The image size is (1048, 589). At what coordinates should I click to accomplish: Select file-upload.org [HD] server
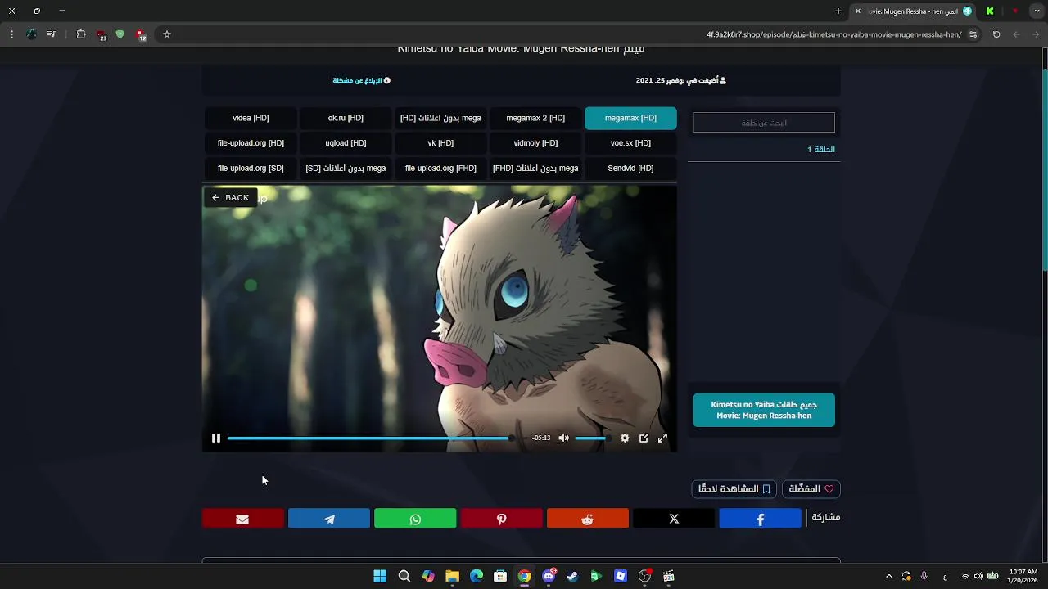(x=251, y=143)
